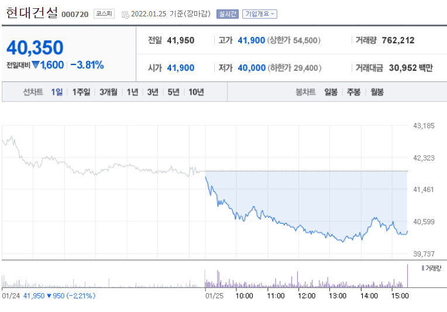Show the 3년 line chart
This screenshot has height=312, width=447.
pos(153,92)
